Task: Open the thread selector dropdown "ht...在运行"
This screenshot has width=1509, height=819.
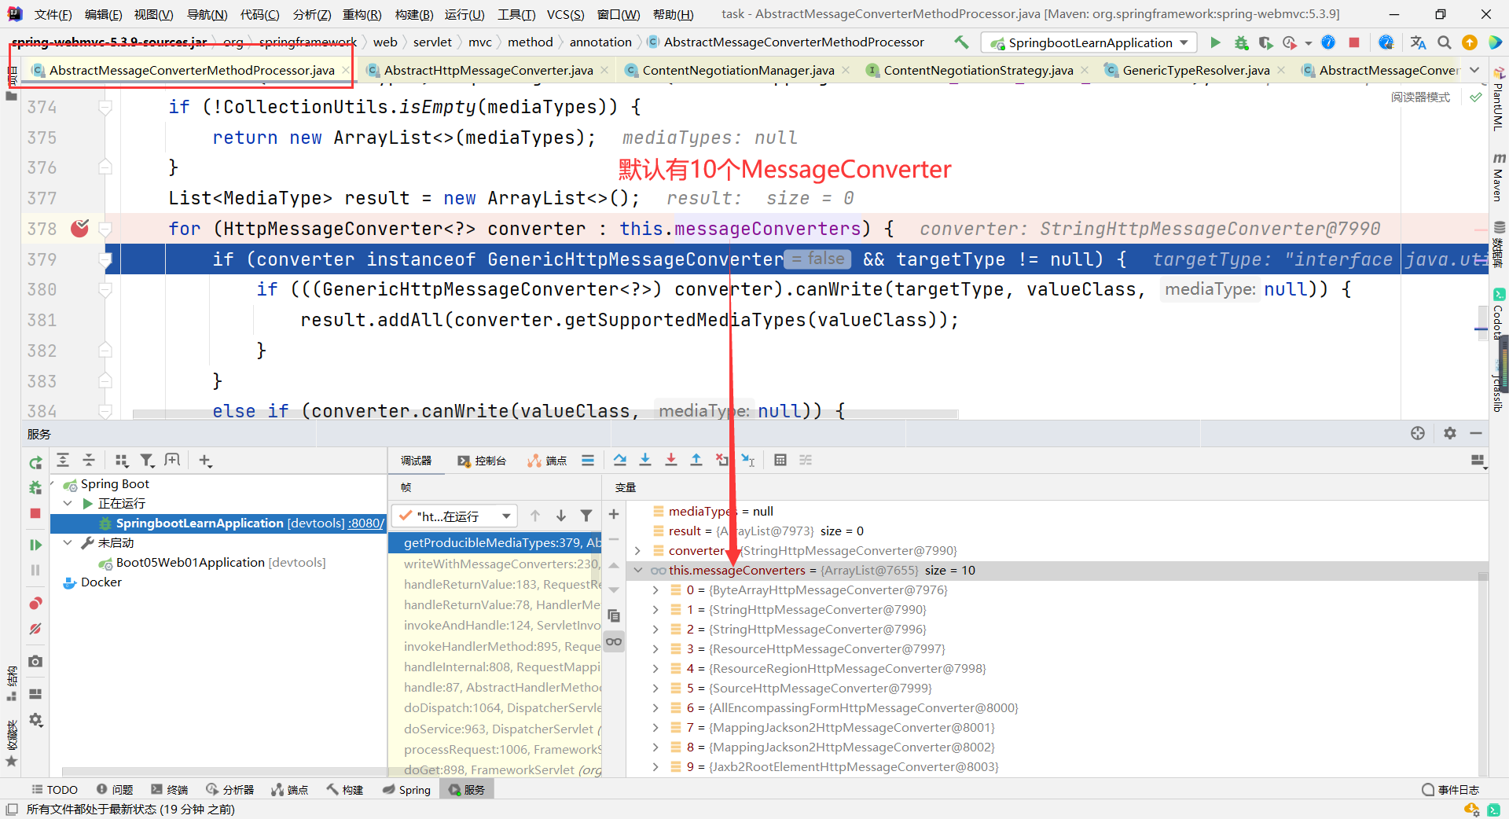Action: pyautogui.click(x=454, y=516)
